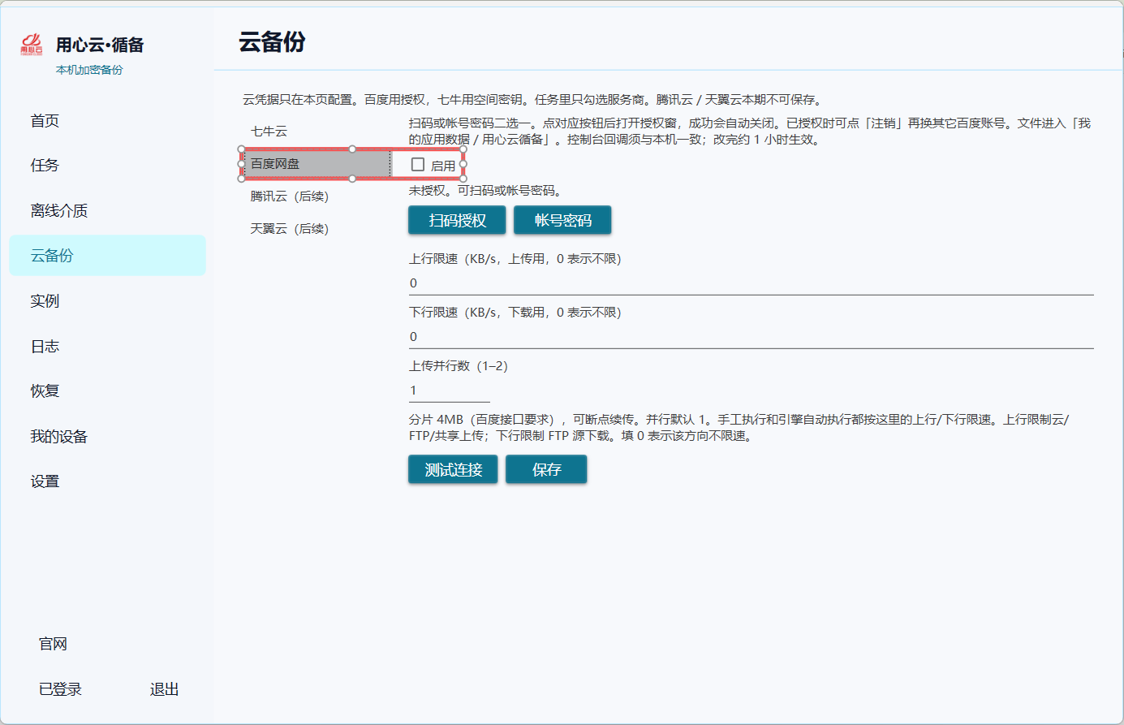Click the 帐号密码 button

tap(562, 220)
